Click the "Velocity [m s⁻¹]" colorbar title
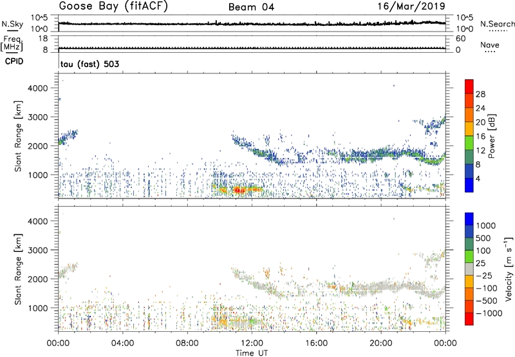Image resolution: width=515 pixels, height=357 pixels. pos(509,269)
